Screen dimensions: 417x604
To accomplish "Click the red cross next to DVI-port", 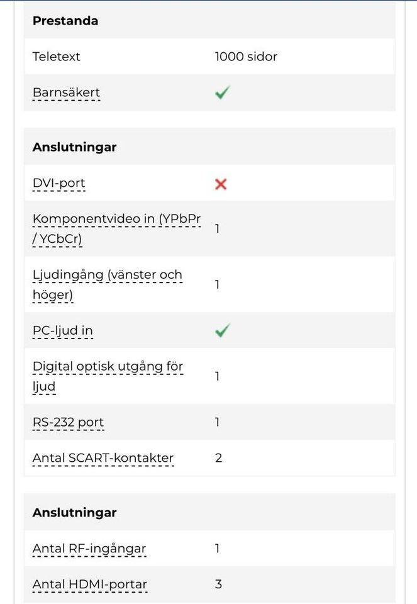I will click(x=221, y=184).
